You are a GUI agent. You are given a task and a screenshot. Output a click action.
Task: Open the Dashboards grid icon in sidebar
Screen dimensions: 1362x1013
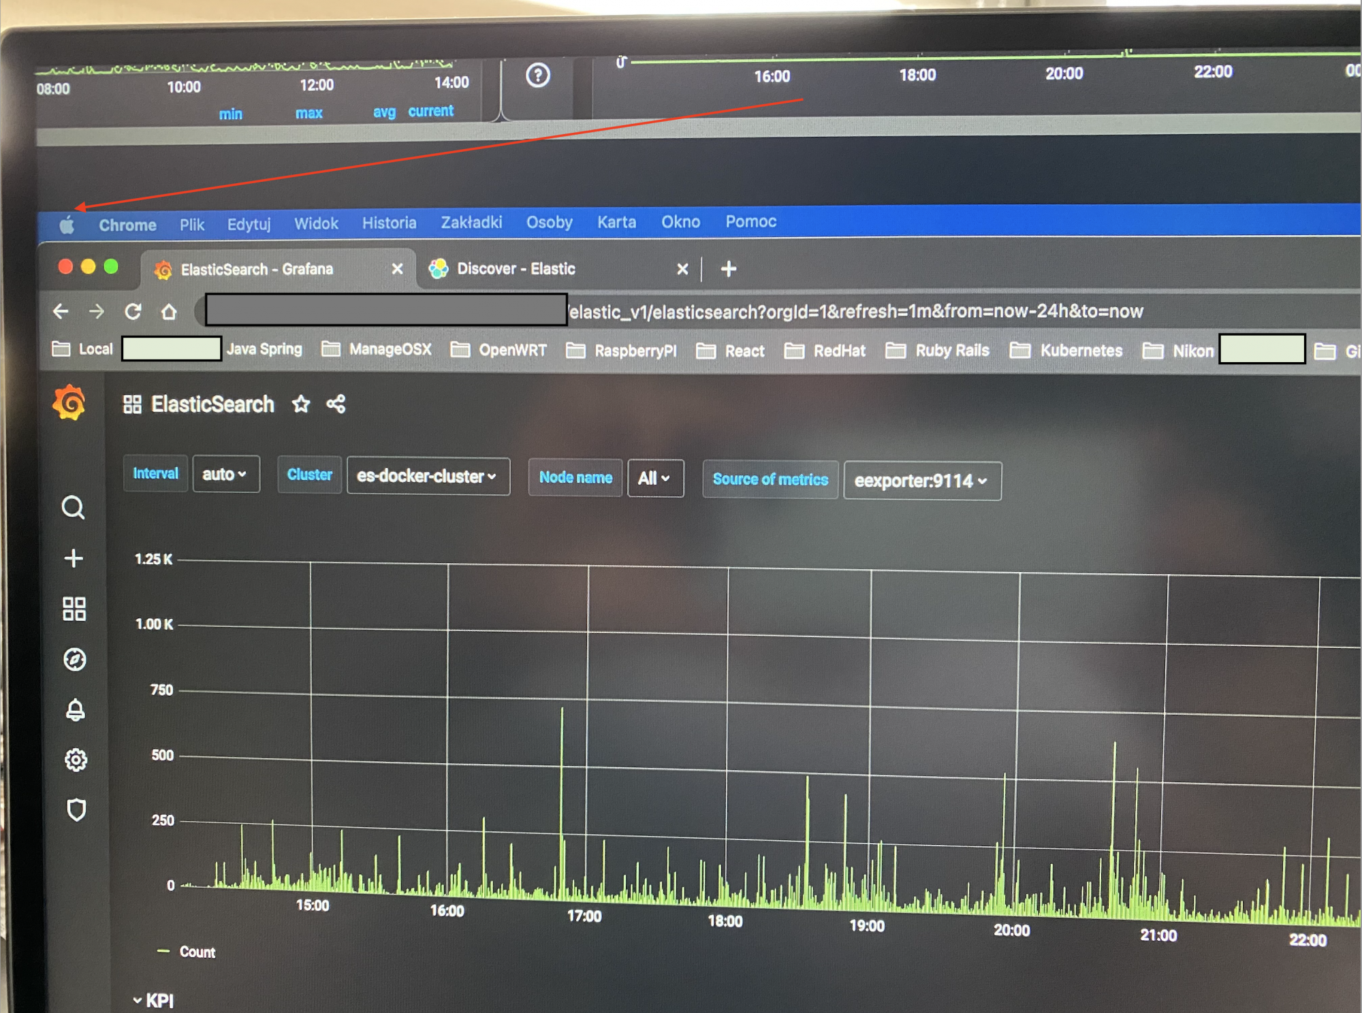(x=74, y=609)
